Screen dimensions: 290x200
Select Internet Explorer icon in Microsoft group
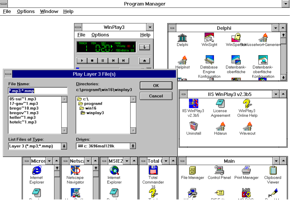coord(37,170)
